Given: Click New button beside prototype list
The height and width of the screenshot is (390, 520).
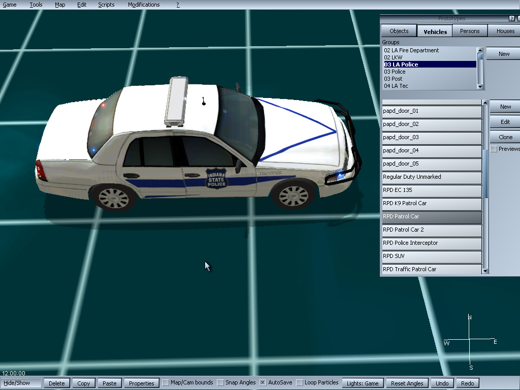Looking at the screenshot, I should click(505, 107).
